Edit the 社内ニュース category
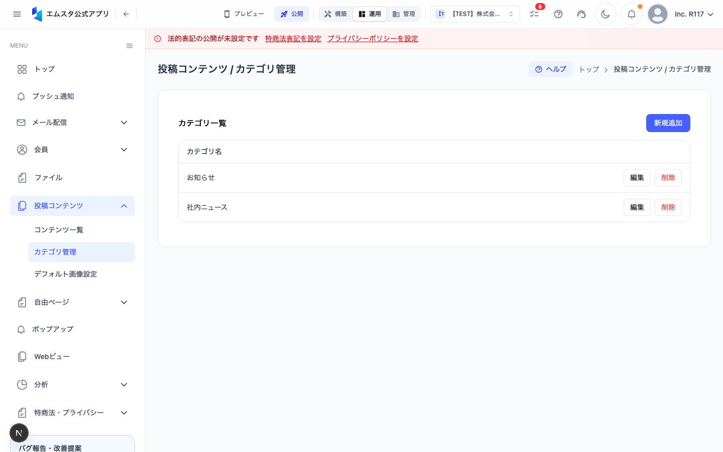 click(x=637, y=207)
